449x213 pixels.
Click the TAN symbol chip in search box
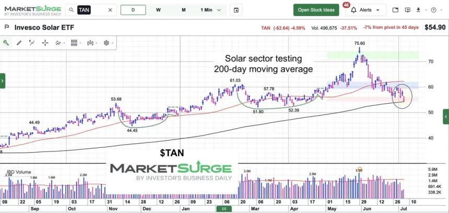tap(84, 10)
